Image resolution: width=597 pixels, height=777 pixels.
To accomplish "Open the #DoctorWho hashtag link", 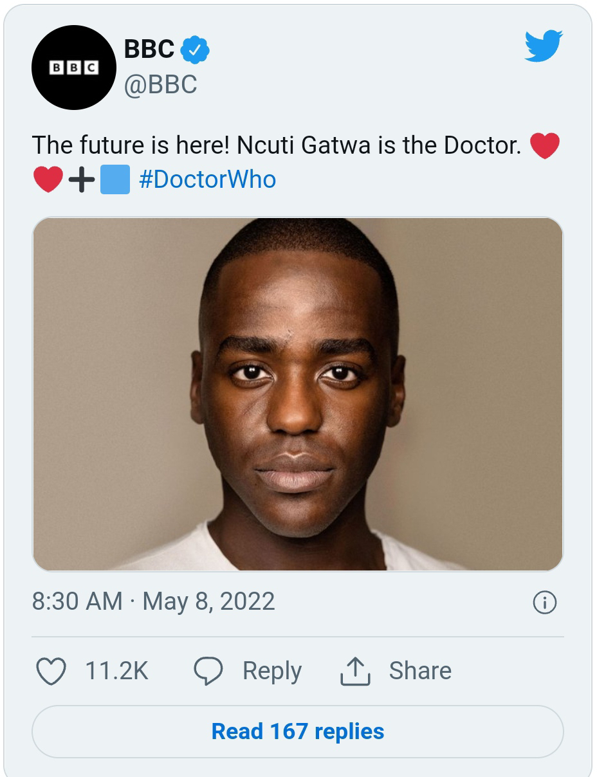I will click(207, 179).
